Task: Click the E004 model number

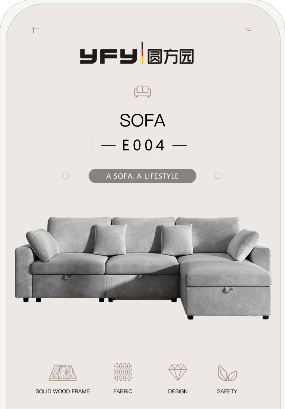Action: [x=143, y=145]
